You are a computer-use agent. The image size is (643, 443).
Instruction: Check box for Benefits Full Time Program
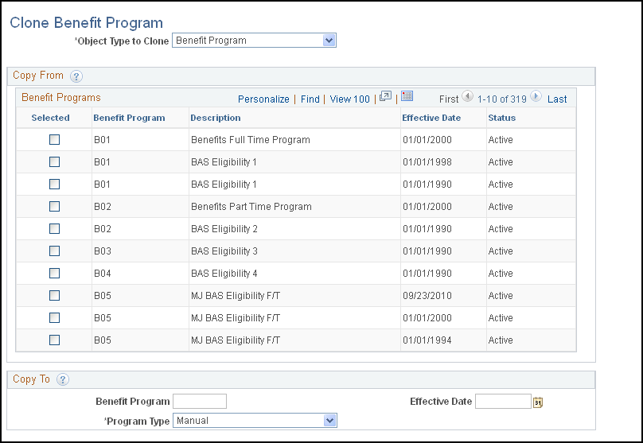point(55,140)
